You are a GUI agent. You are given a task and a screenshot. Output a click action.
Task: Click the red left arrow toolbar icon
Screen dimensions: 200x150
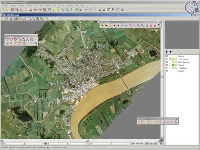(35, 10)
